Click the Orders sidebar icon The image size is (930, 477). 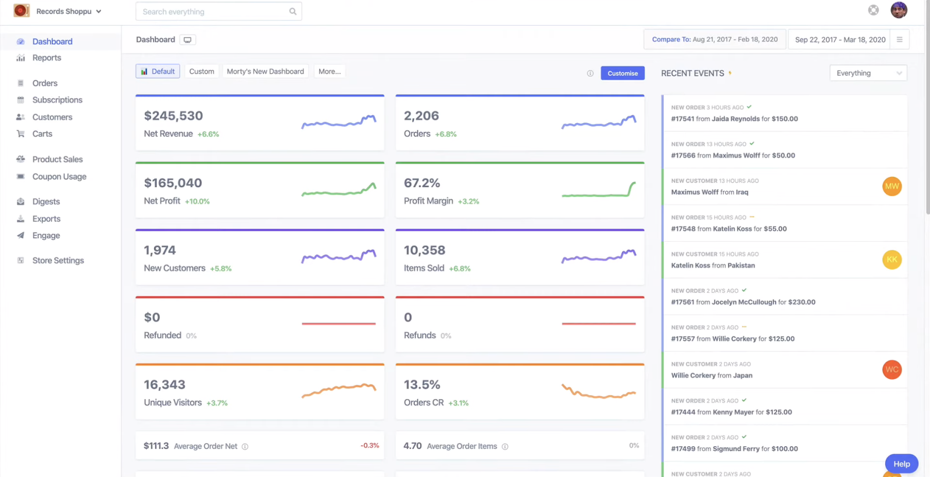click(21, 84)
